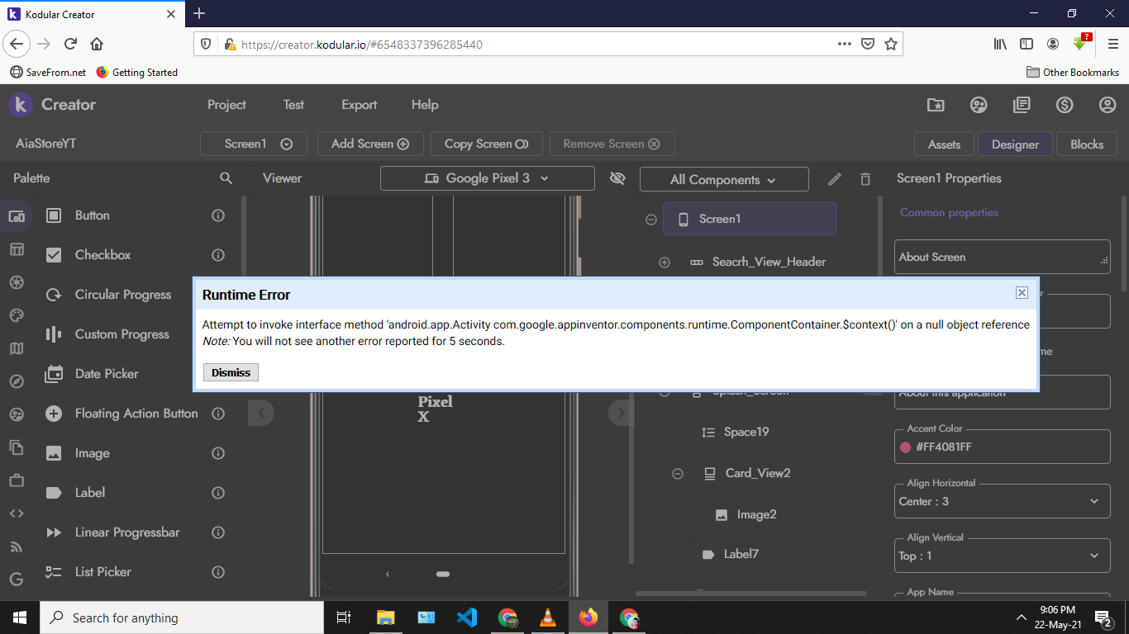1129x634 pixels.
Task: Open the Google Pixel 3 device dropdown
Action: click(487, 178)
